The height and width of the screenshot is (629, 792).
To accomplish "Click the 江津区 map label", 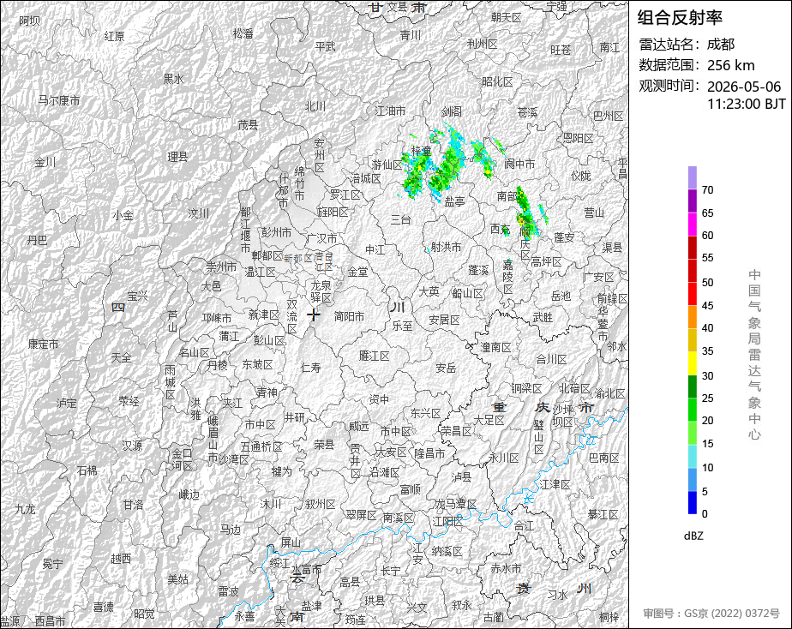I will 555,484.
